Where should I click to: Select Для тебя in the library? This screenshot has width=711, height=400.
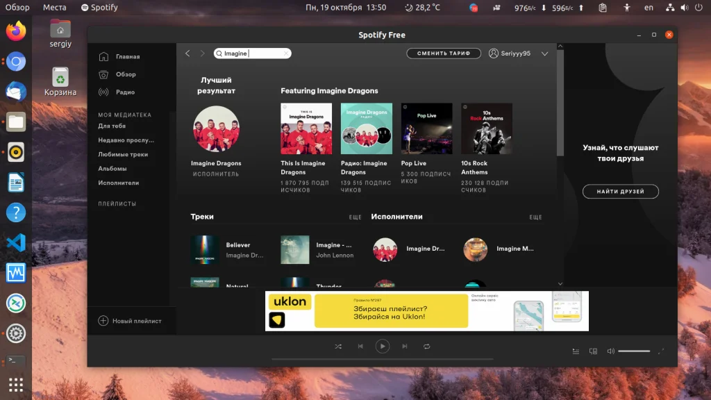(x=112, y=126)
